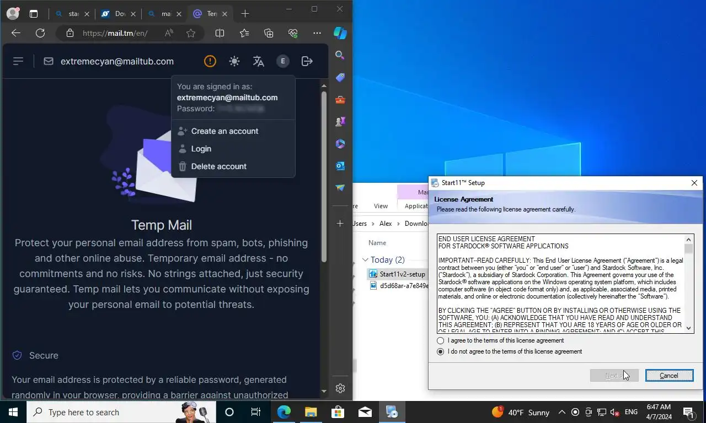
Task: Open sidebar Microsoft 365 icon
Action: [340, 144]
